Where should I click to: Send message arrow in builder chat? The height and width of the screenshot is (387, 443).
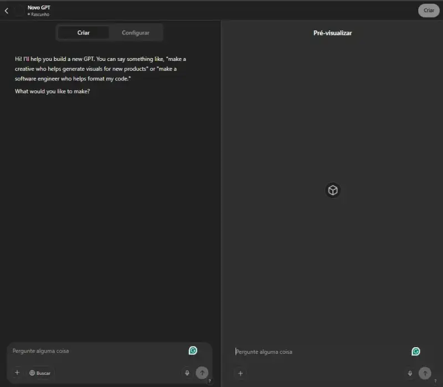pyautogui.click(x=202, y=373)
